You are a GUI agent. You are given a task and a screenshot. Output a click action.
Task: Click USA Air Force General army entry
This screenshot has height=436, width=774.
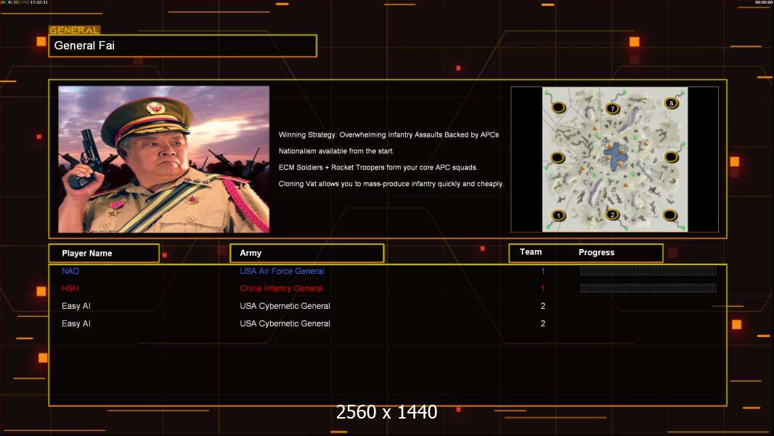(x=282, y=271)
